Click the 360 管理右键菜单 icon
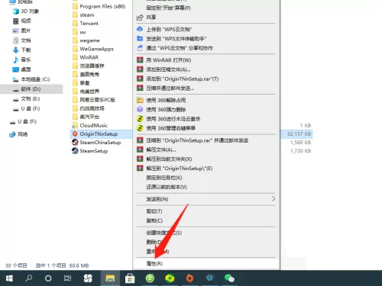382x286 pixels. 140,128
